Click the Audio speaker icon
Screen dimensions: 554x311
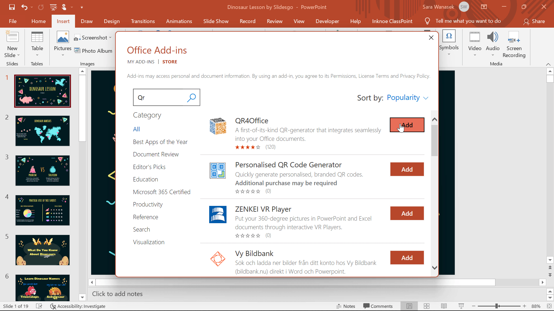493,37
